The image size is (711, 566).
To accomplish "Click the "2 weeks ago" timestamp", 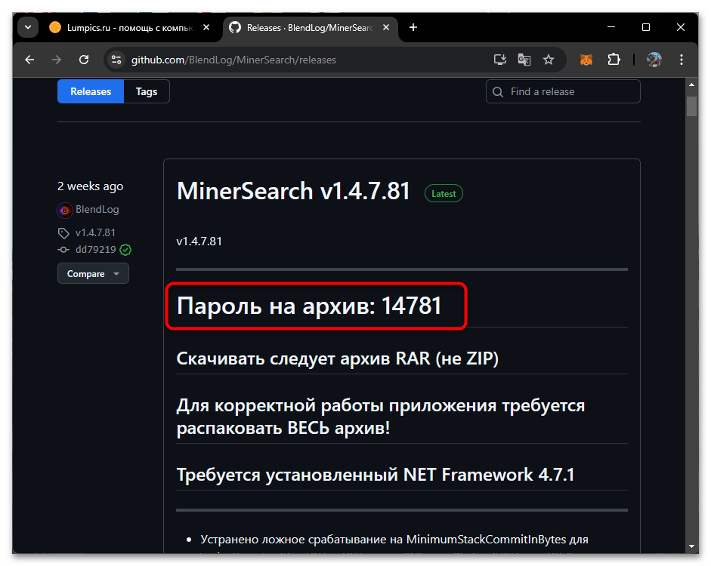I will coord(90,186).
